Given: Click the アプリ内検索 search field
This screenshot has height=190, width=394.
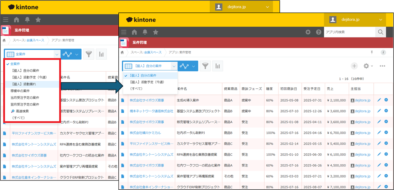Looking at the screenshot, I should (349, 32).
